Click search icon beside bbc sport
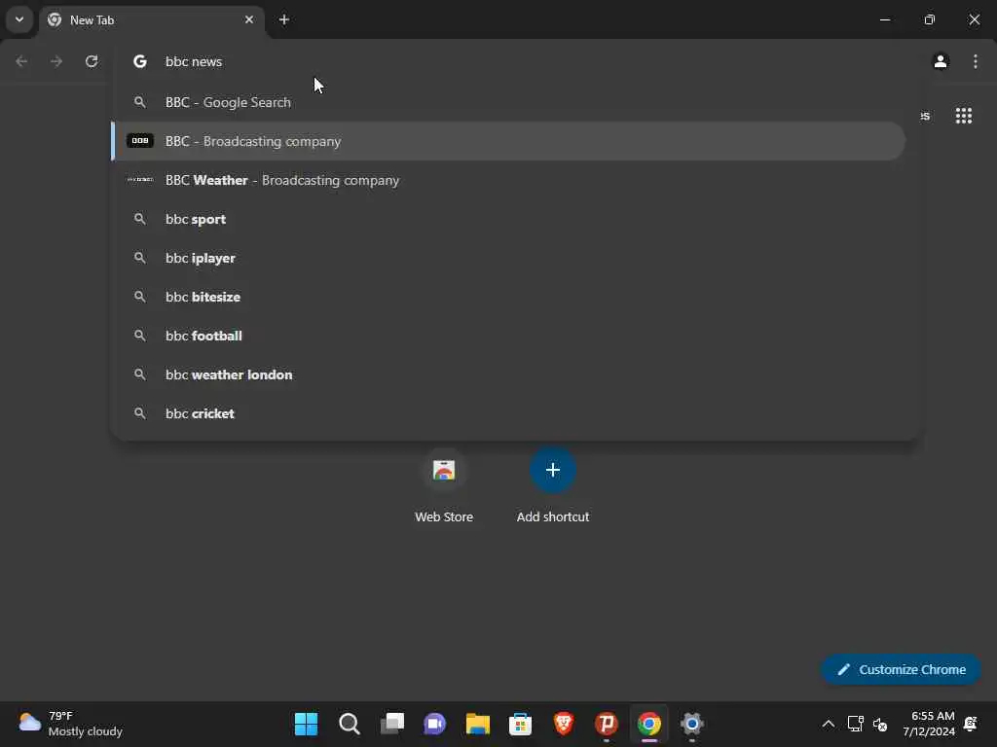This screenshot has width=997, height=747. [140, 219]
